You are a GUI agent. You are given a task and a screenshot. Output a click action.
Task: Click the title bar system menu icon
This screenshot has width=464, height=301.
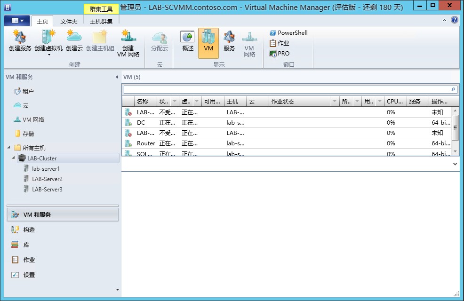[x=8, y=7]
